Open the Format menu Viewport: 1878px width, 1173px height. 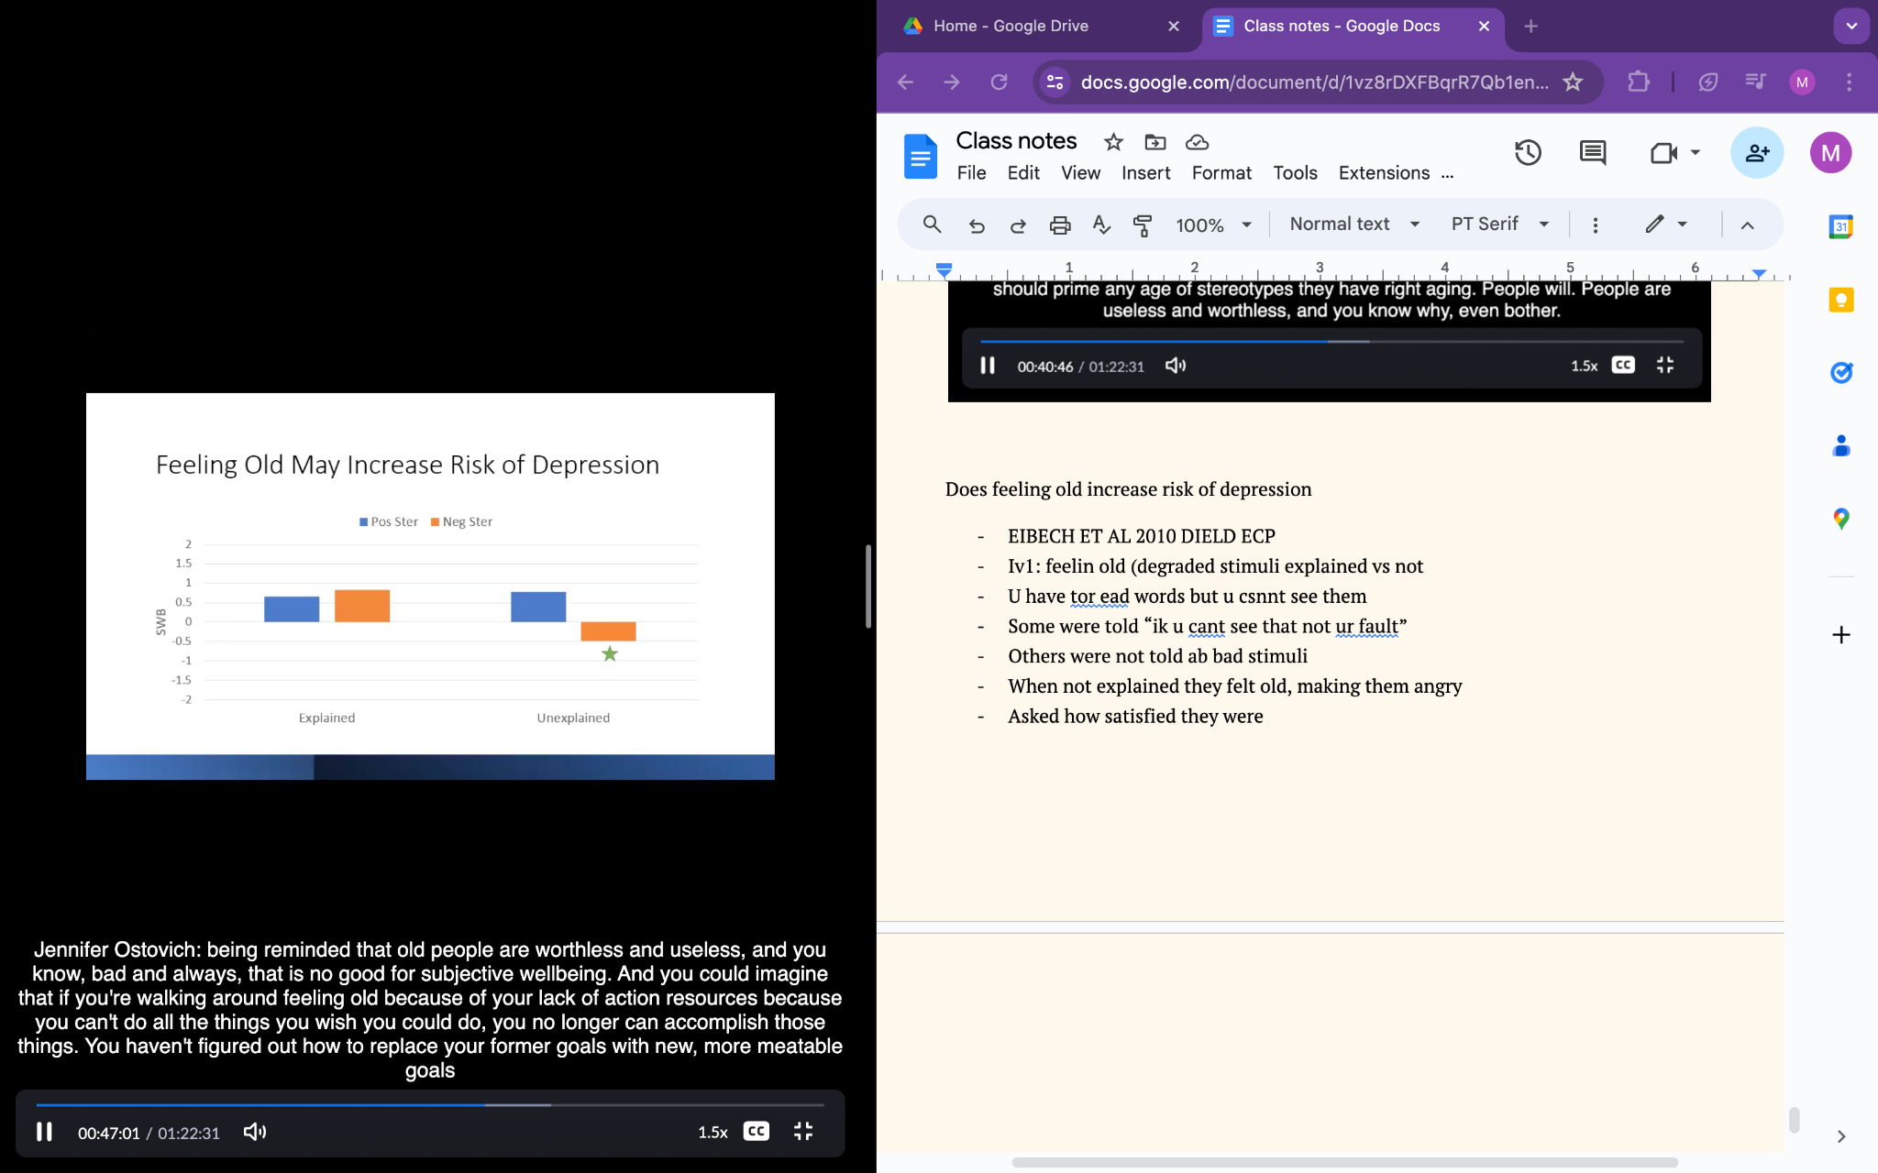[1221, 173]
